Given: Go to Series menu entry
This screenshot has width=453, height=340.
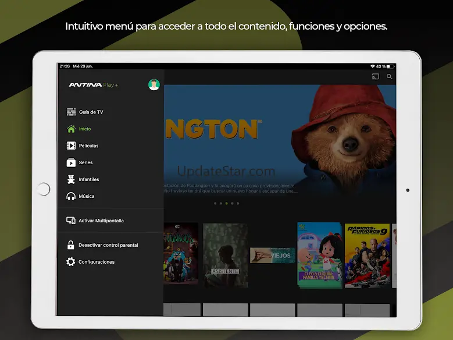Looking at the screenshot, I should pos(86,162).
